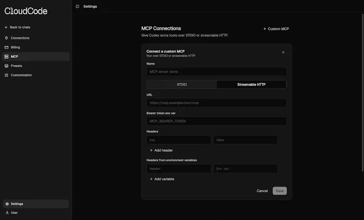The height and width of the screenshot is (220, 364).
Task: Cancel the custom MCP form
Action: [x=262, y=191]
